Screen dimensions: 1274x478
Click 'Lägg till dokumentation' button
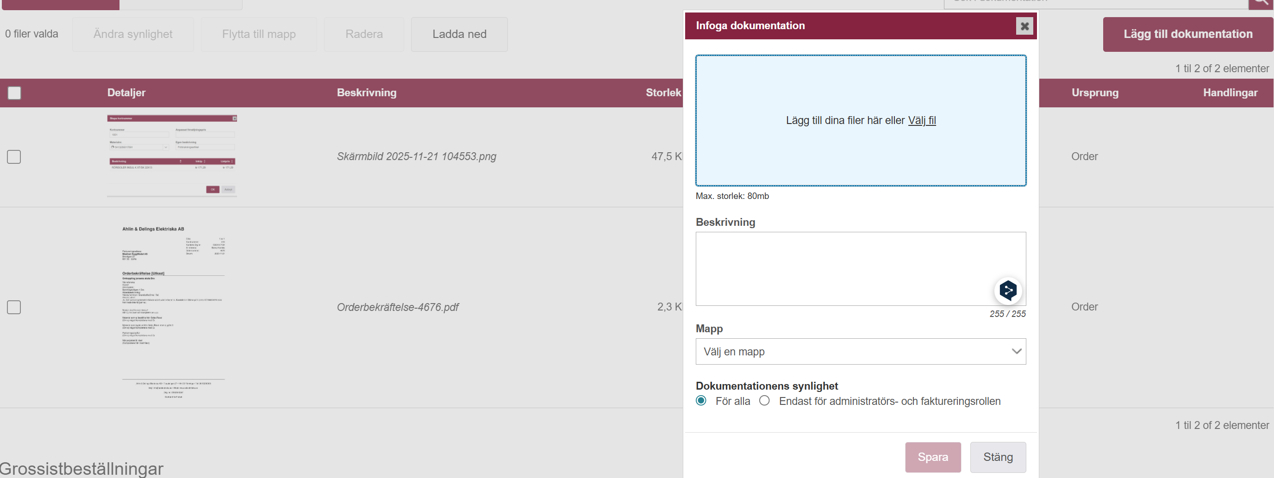click(1187, 34)
